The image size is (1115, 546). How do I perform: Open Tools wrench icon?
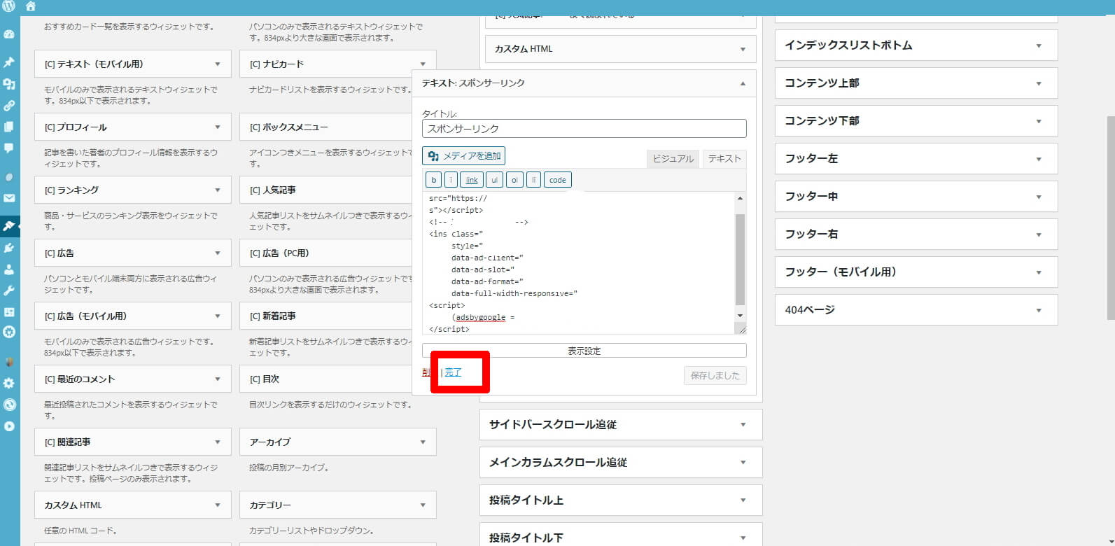click(9, 290)
